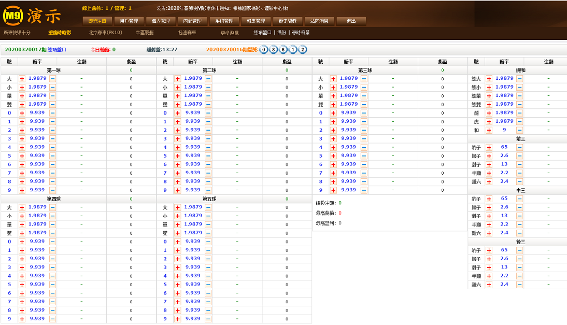Image resolution: width=567 pixels, height=325 pixels.
Task: Click the minus icon beside 單 in 第四球
Action: coord(52,224)
